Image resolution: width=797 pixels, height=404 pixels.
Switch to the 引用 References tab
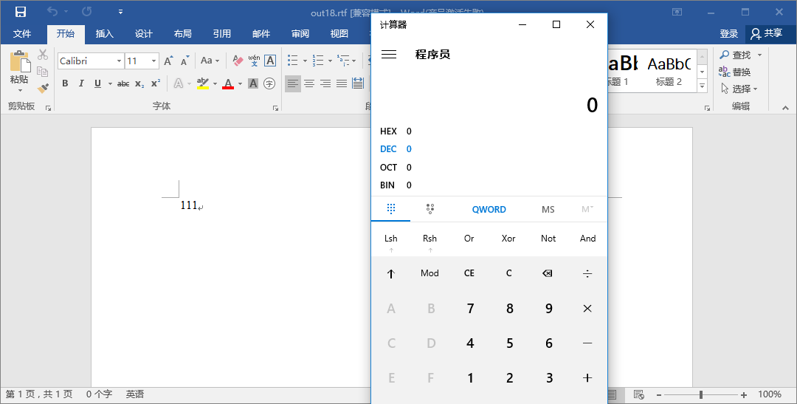[x=222, y=33]
